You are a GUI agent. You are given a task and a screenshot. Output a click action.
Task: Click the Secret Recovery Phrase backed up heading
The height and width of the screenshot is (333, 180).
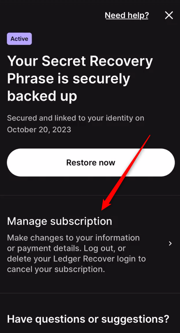pos(80,79)
